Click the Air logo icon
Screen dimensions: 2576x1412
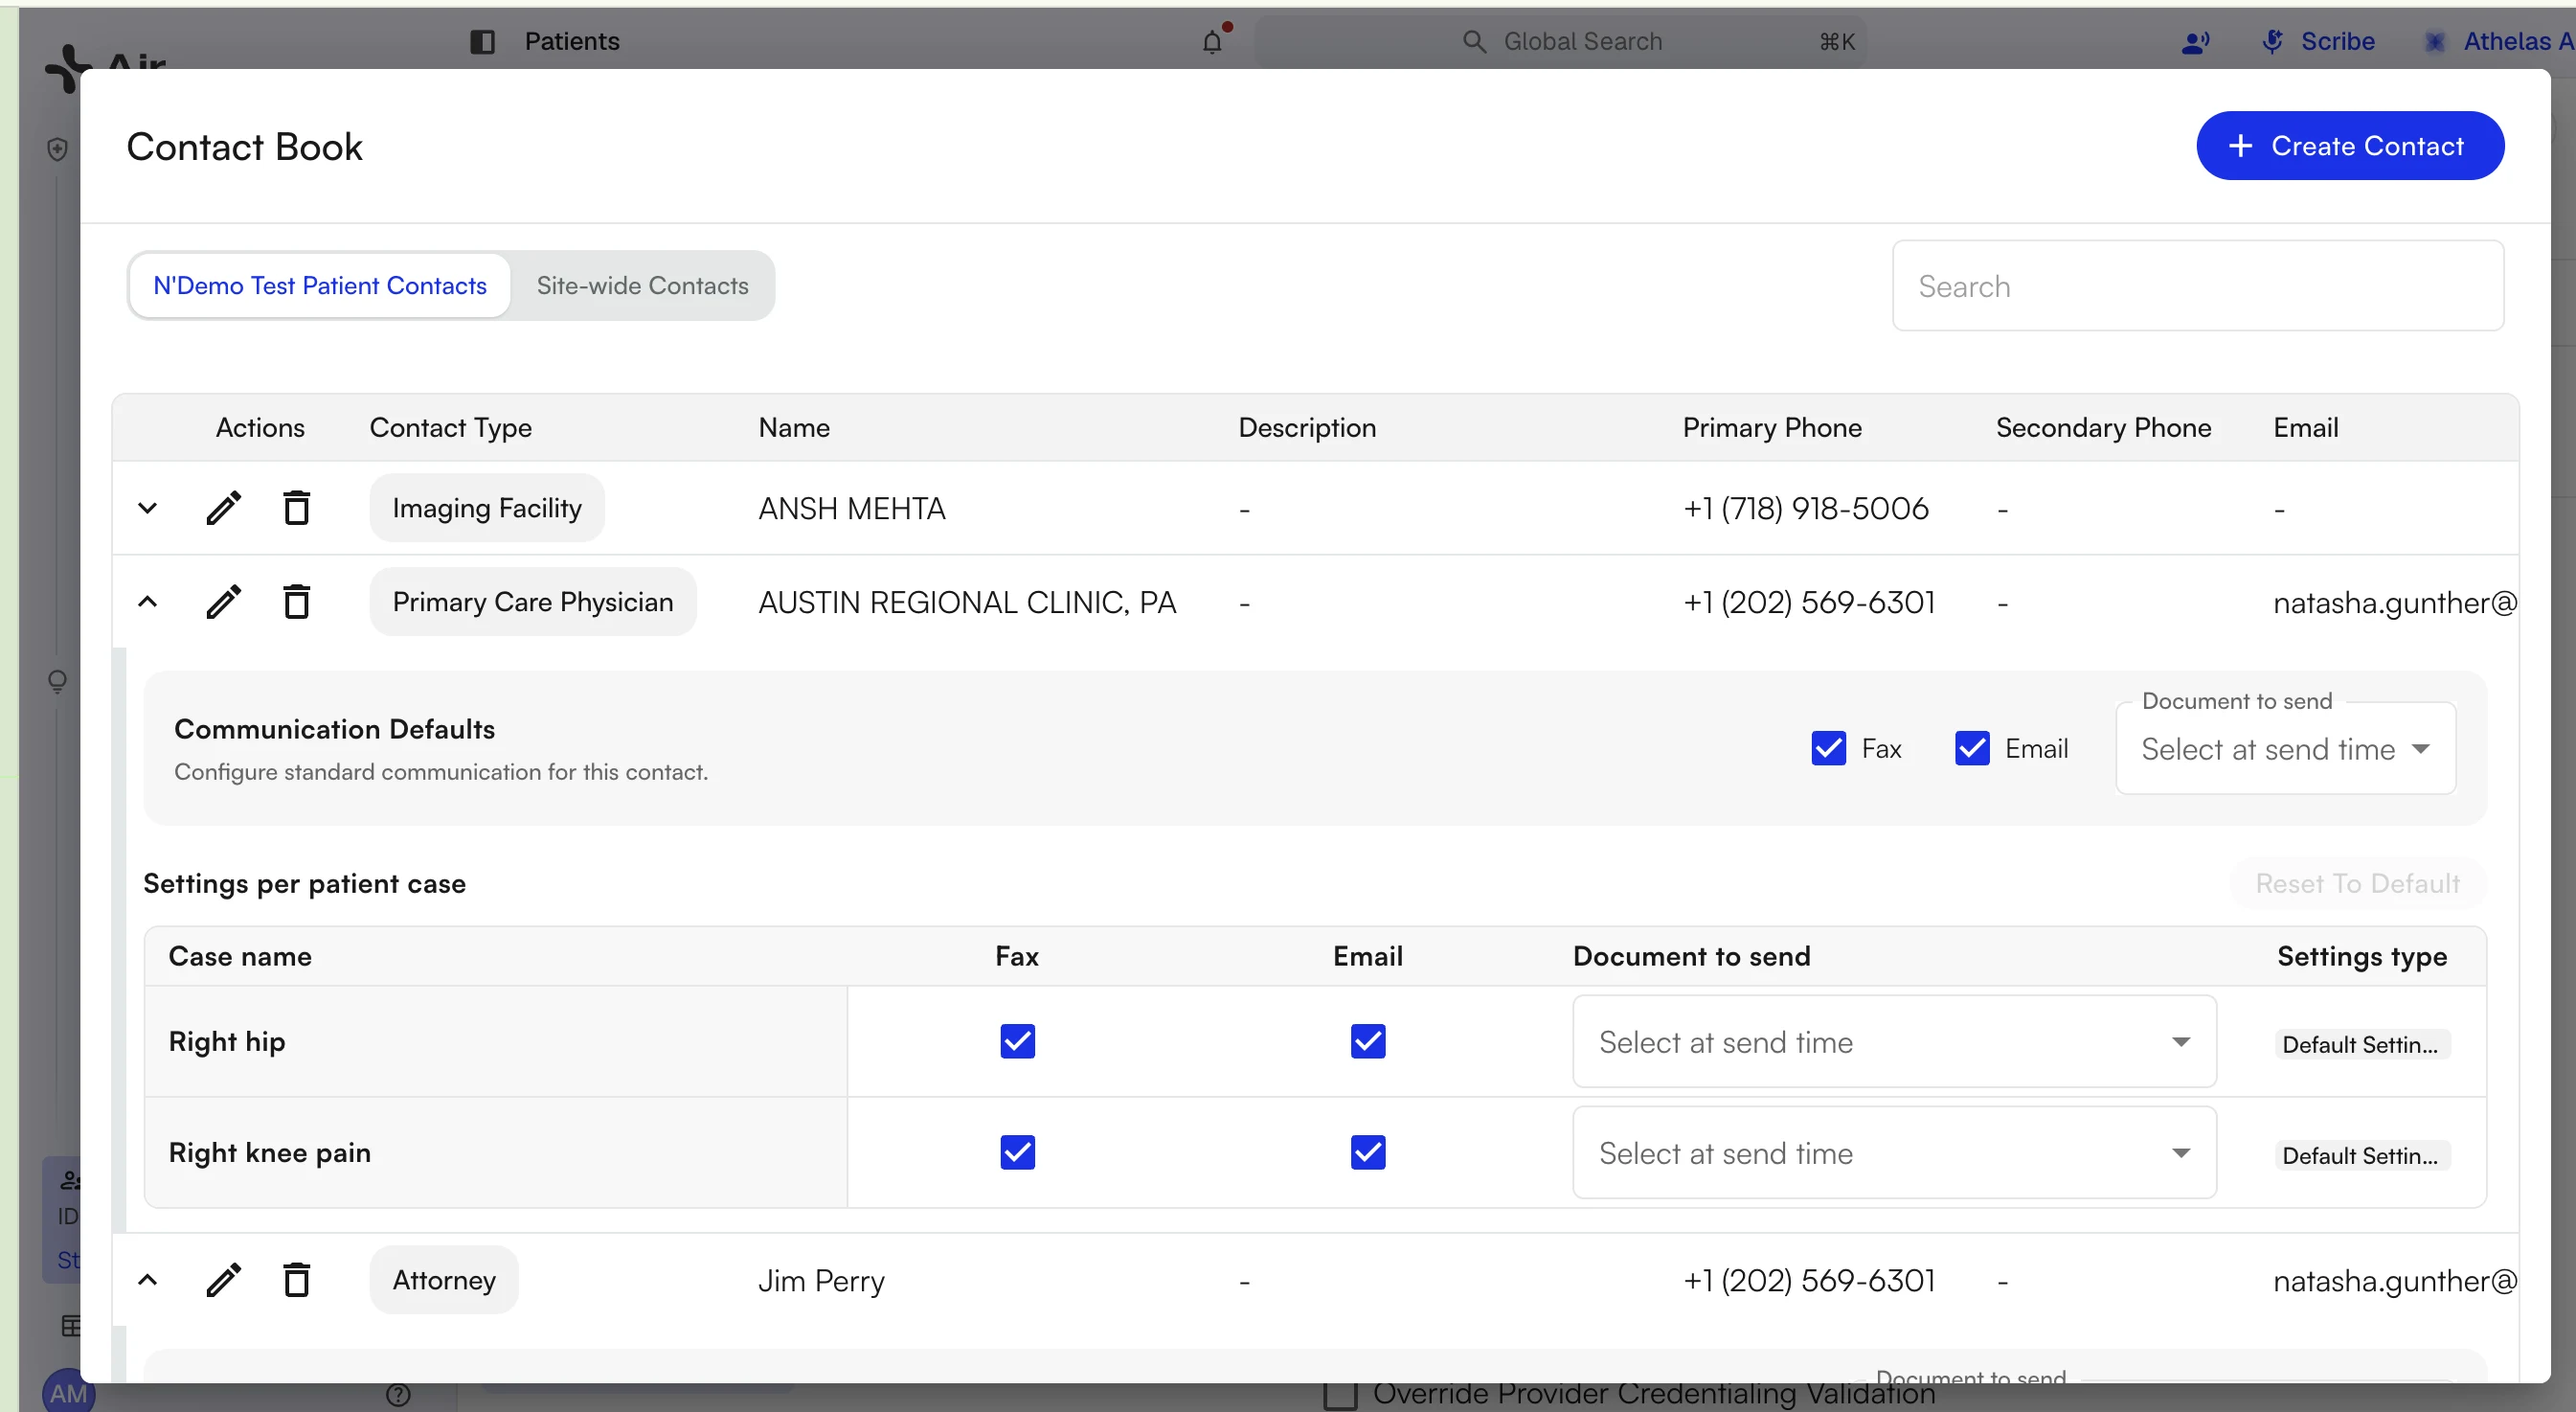[66, 68]
